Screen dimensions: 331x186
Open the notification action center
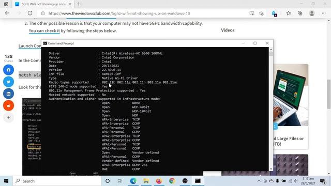coord(323,181)
